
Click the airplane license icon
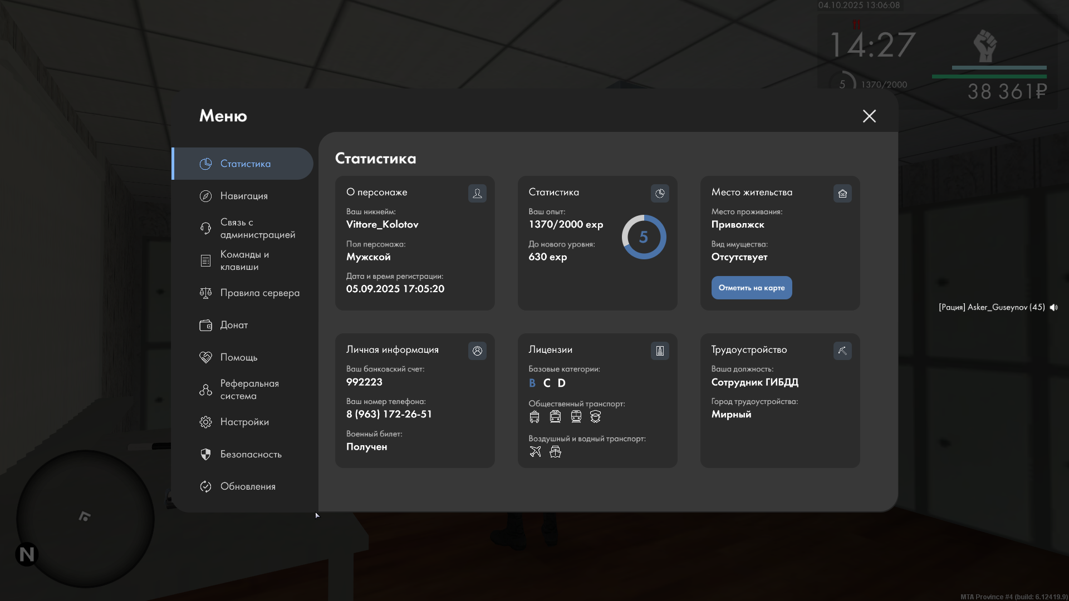535,451
